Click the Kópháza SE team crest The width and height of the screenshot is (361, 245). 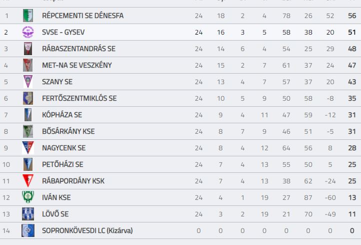(28, 115)
